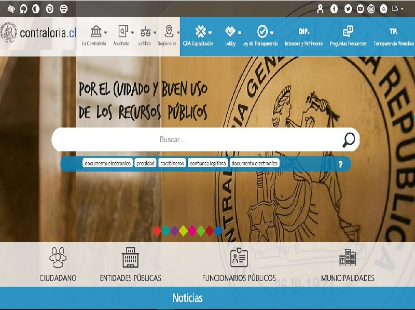Click inside the Buscar search field

click(202, 139)
